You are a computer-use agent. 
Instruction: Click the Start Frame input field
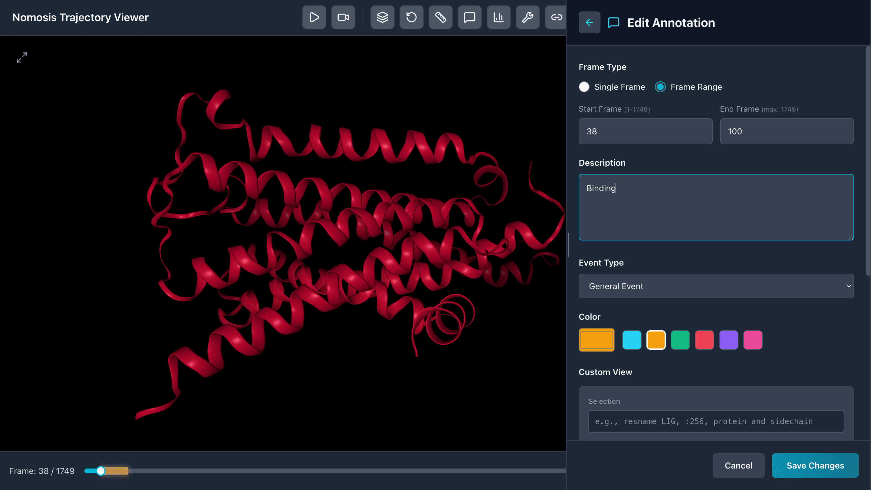click(x=645, y=131)
